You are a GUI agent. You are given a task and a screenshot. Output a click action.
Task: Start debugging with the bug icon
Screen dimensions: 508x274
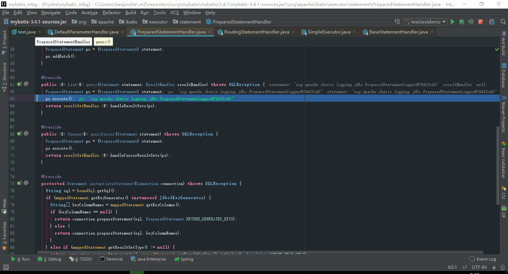pyautogui.click(x=462, y=22)
